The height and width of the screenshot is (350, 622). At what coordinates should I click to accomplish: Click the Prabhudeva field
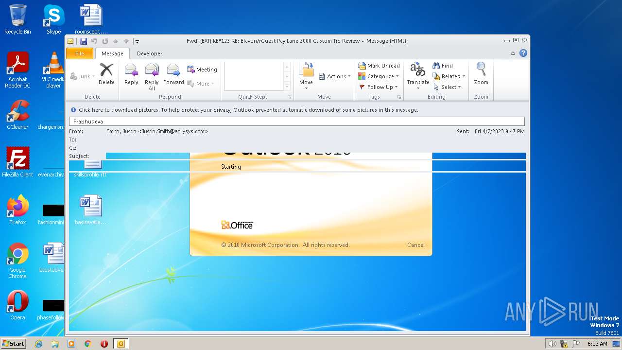click(297, 122)
